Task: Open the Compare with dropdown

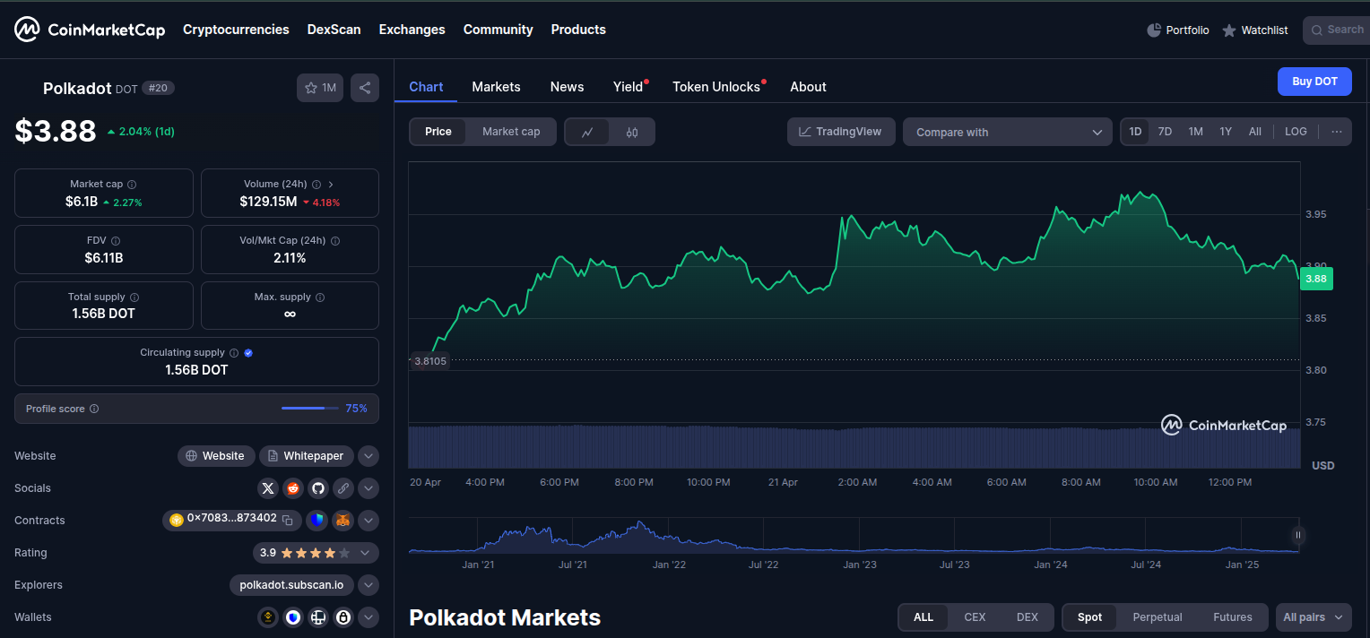Action: pyautogui.click(x=1008, y=132)
